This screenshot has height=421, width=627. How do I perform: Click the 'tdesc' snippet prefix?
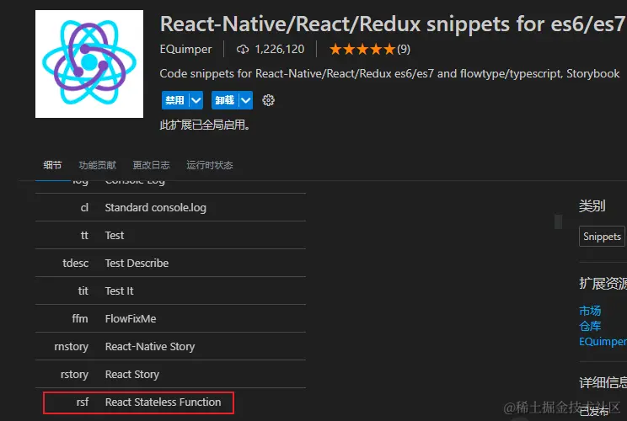point(76,264)
